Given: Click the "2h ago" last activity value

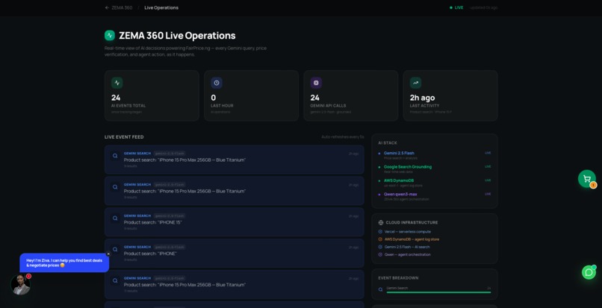Looking at the screenshot, I should [x=422, y=98].
